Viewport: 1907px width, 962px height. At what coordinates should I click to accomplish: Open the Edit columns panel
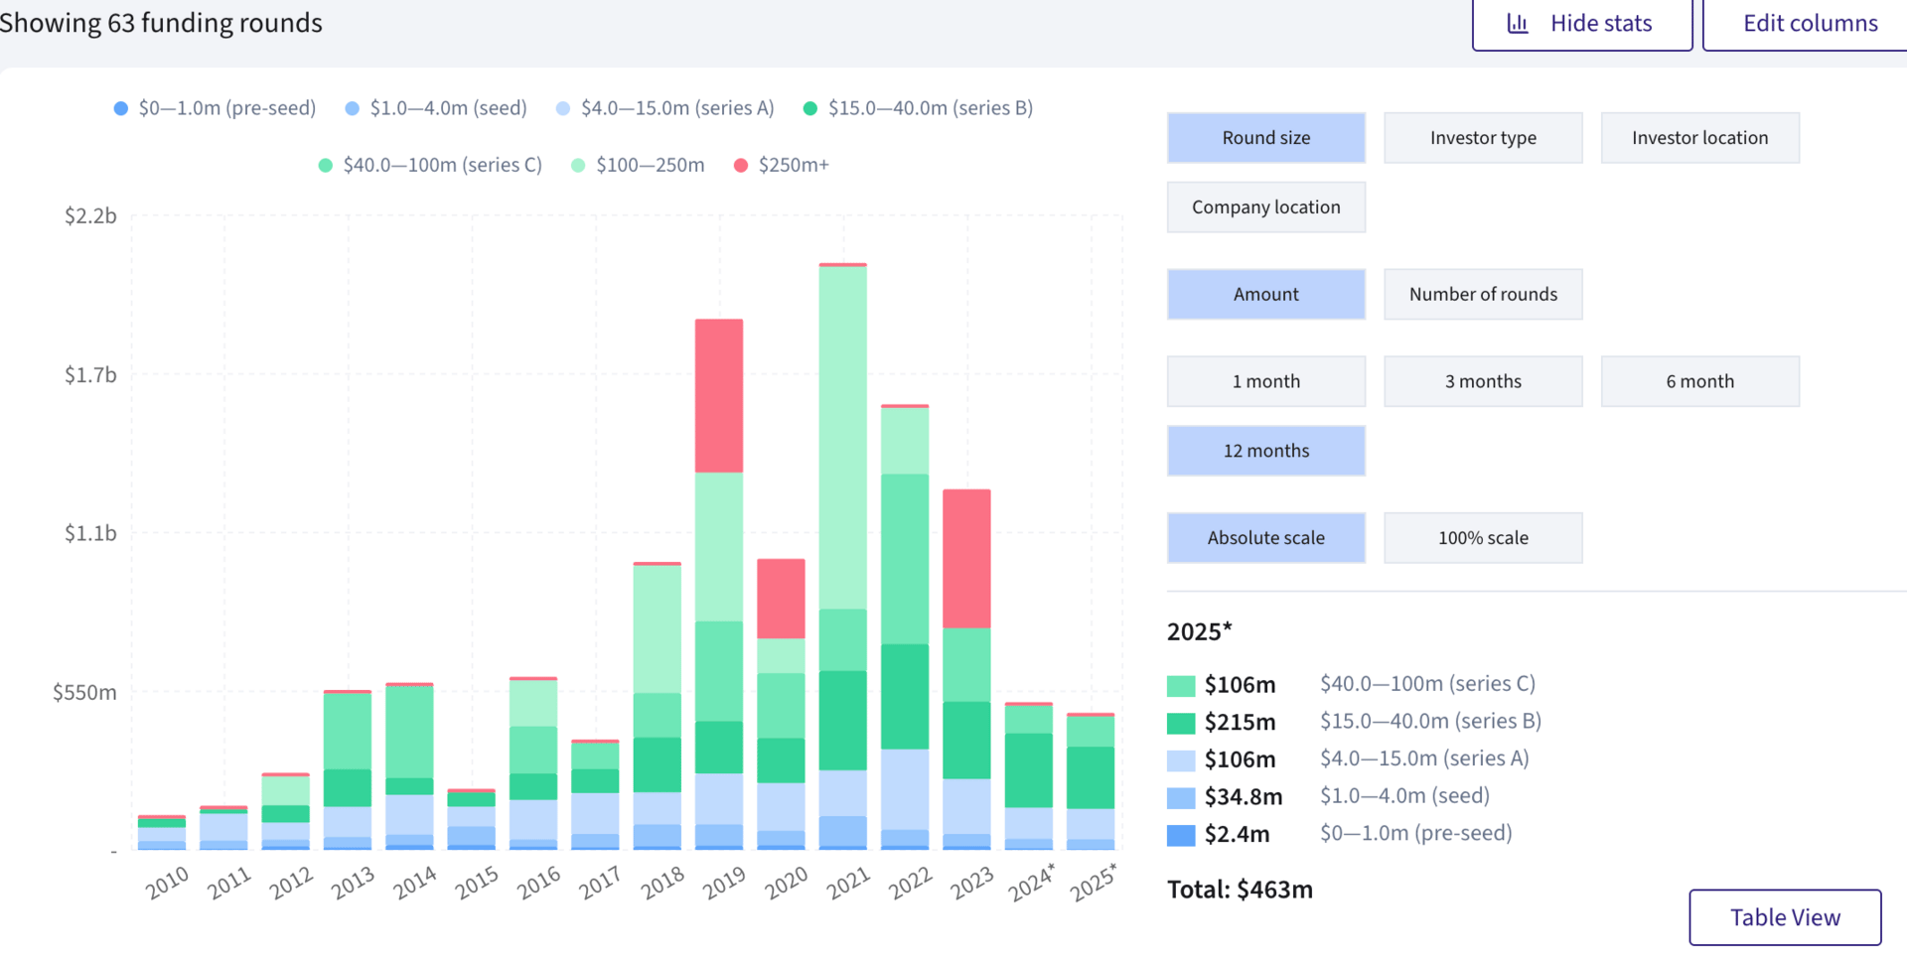(1809, 23)
